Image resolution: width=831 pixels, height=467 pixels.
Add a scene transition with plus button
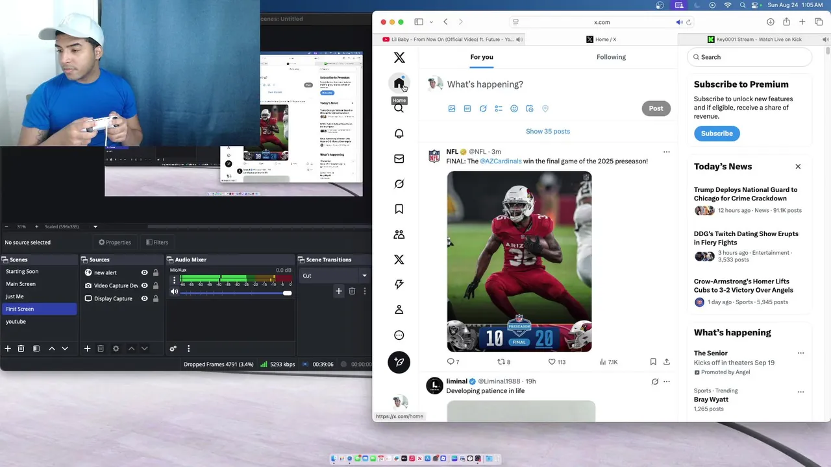(338, 291)
